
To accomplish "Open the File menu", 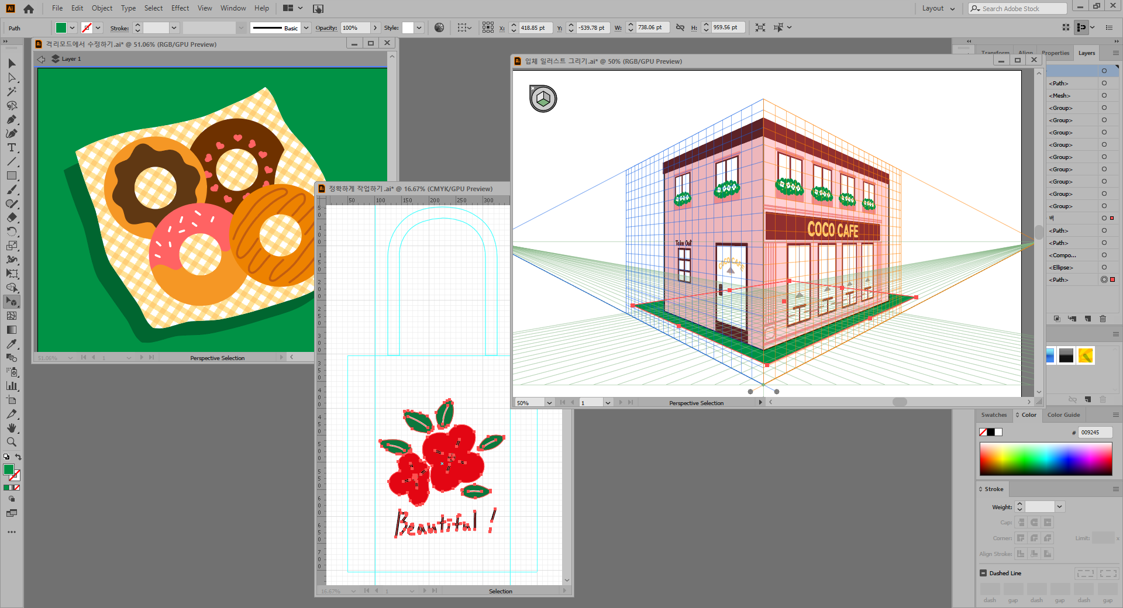I will (57, 8).
